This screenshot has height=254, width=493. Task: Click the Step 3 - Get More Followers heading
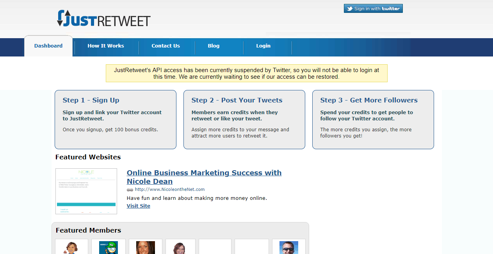pos(369,100)
